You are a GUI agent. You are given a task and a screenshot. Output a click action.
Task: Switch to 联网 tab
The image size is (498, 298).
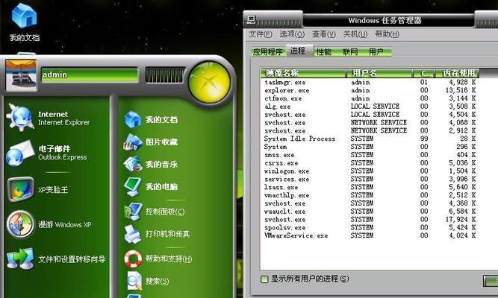(350, 52)
